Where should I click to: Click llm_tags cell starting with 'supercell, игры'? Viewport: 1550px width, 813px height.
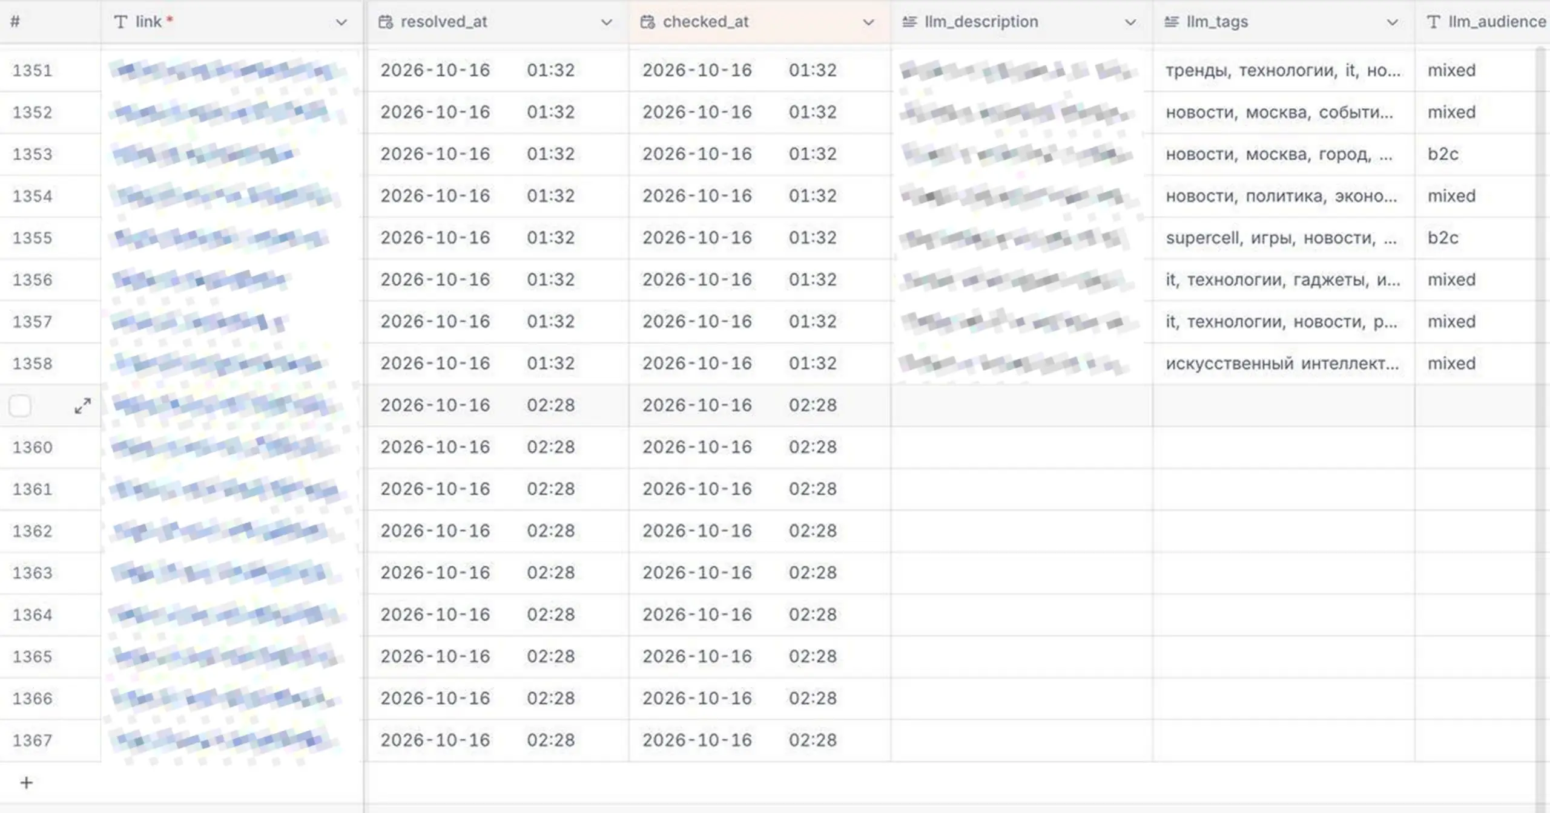tap(1284, 238)
